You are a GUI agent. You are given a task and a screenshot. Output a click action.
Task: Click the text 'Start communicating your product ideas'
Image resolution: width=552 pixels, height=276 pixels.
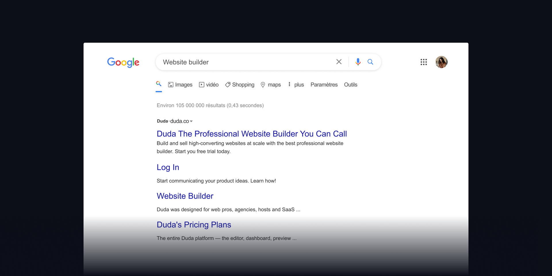tap(202, 181)
